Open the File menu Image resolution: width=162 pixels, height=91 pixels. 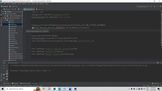click(x=2, y=4)
